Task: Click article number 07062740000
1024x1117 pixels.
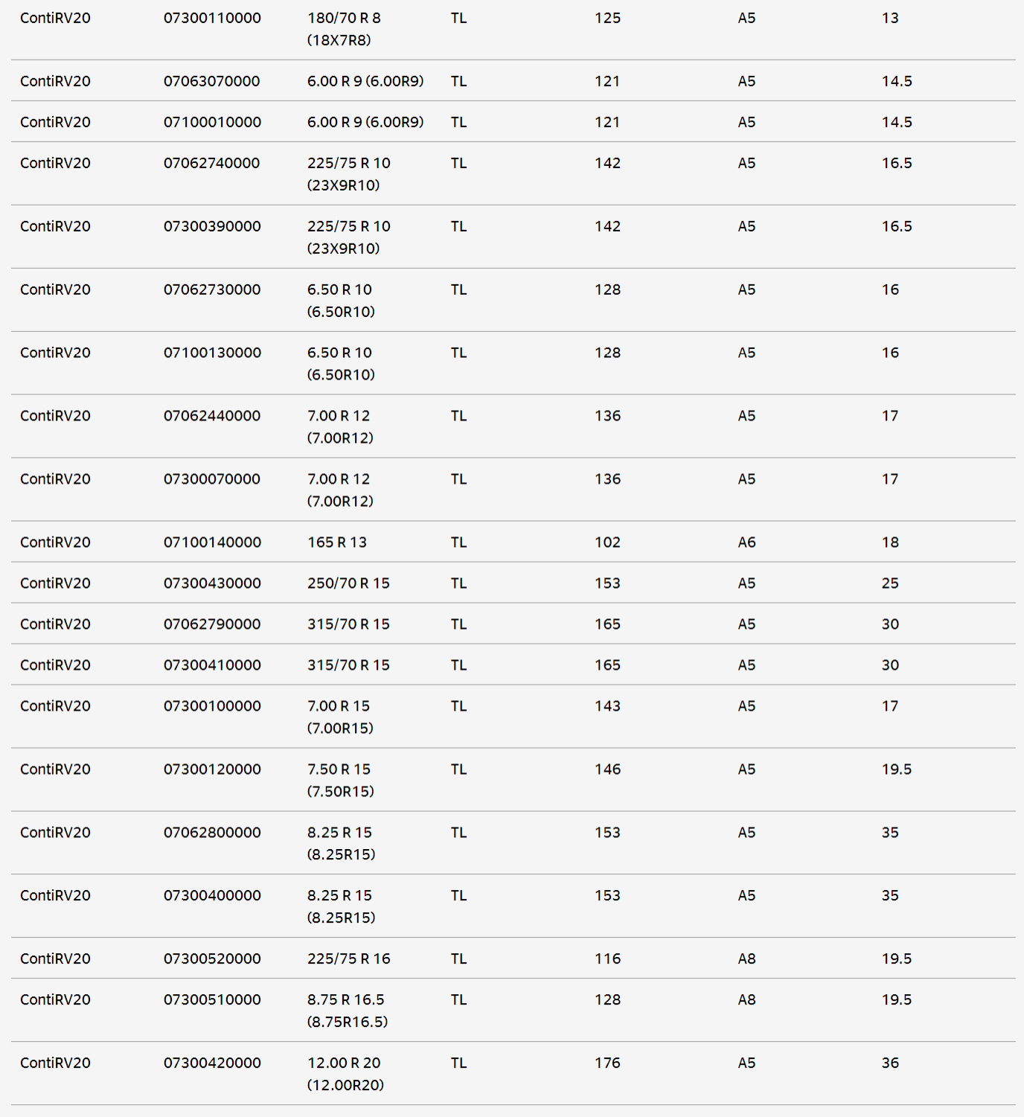Action: click(211, 163)
